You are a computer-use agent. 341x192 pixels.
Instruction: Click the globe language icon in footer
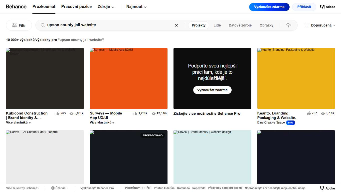tap(52, 188)
